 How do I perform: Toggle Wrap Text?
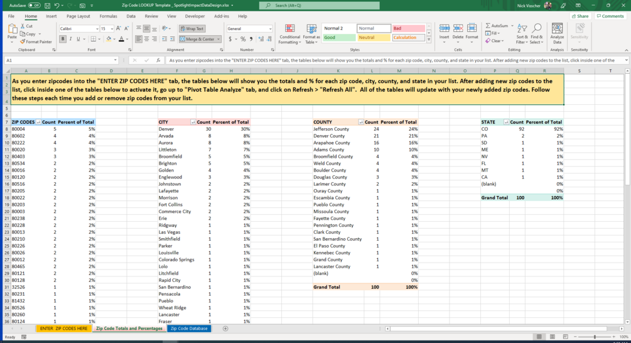(x=192, y=29)
